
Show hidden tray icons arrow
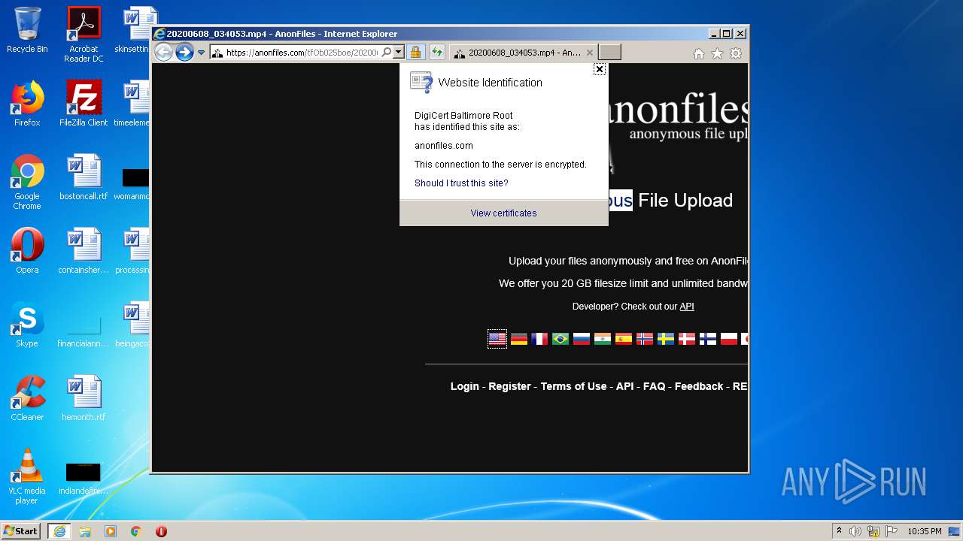click(x=839, y=531)
